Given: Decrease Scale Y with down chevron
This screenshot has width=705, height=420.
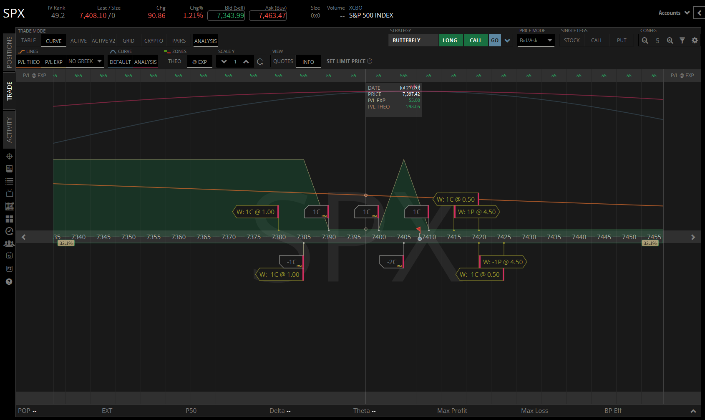Looking at the screenshot, I should tap(224, 62).
